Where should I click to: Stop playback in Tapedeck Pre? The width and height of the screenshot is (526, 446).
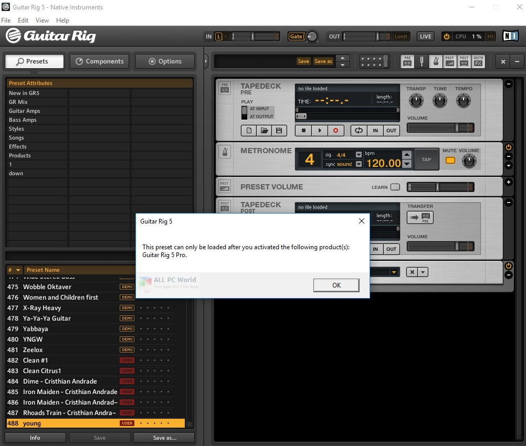click(303, 131)
